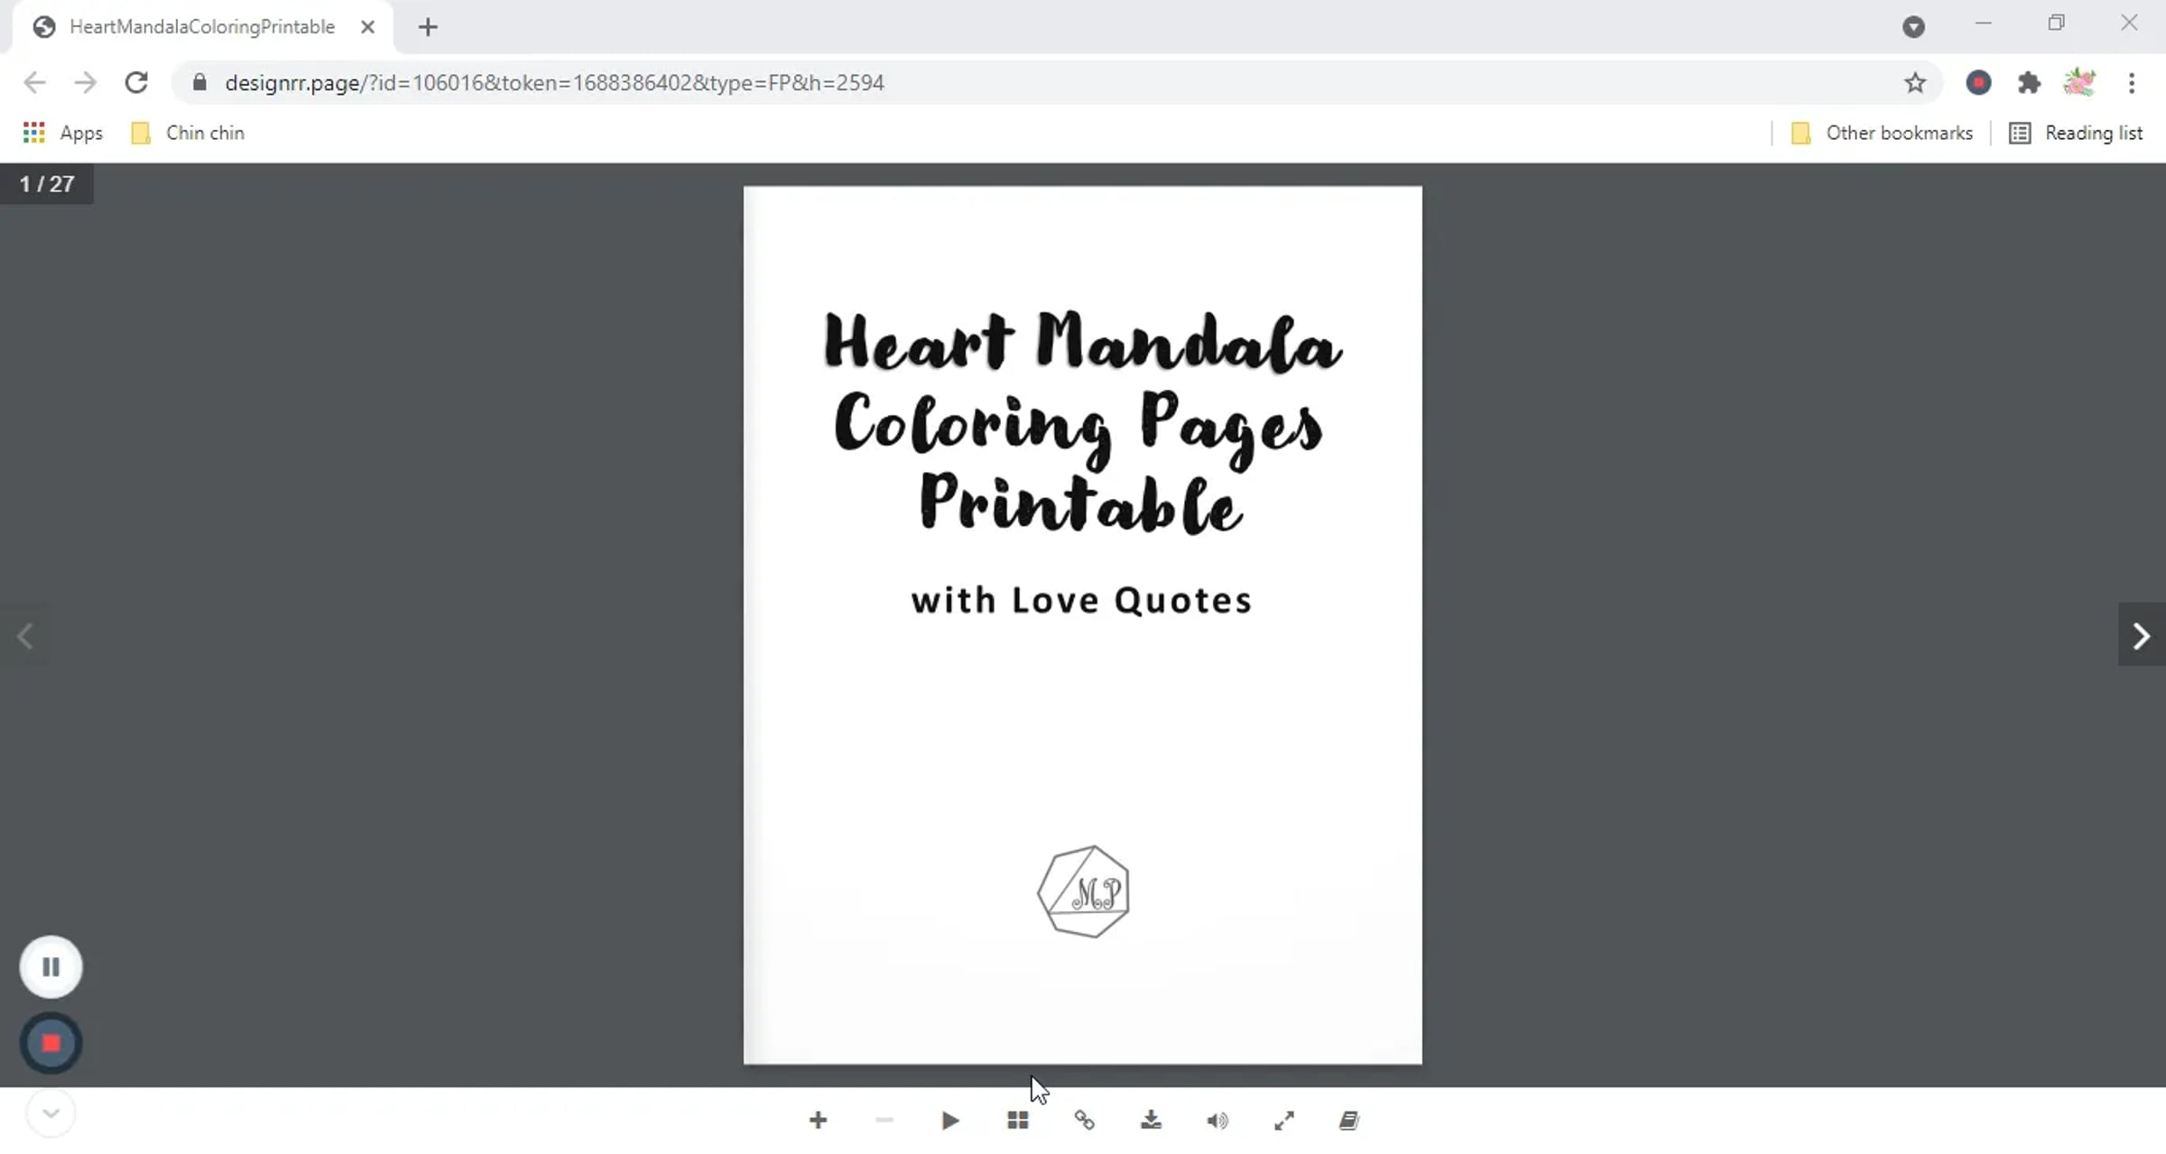Screen dimensions: 2166x1154
Task: Toggle fullscreen mode in the viewer
Action: tap(1283, 1120)
